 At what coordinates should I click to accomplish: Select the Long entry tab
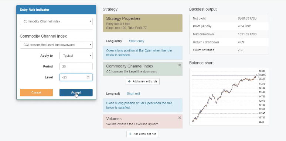114,41
